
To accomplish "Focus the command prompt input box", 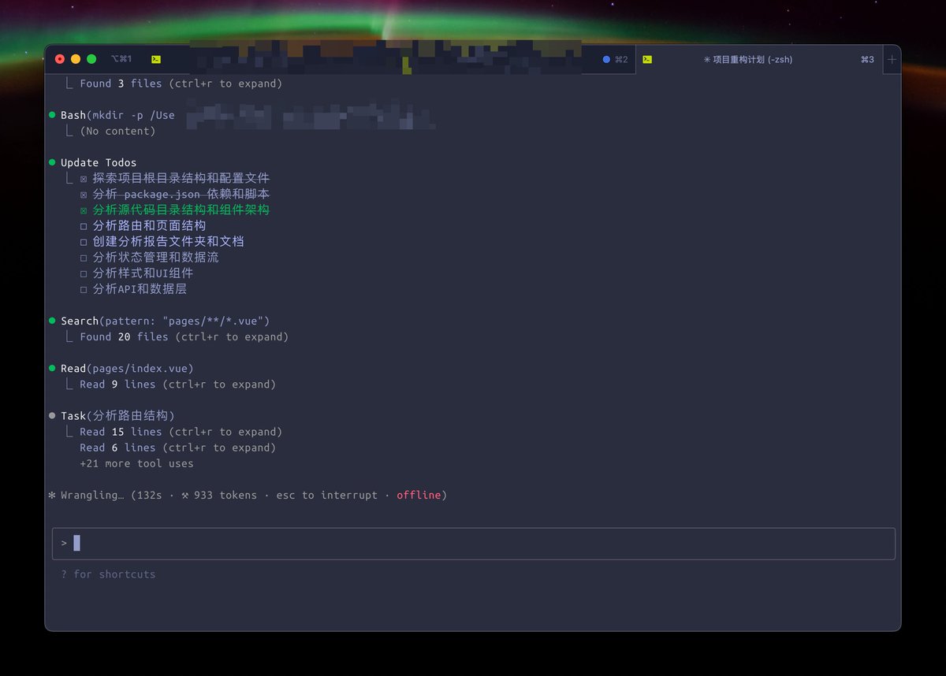I will (x=474, y=544).
